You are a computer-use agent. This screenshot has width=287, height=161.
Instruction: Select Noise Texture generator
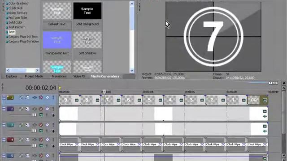pos(18,13)
